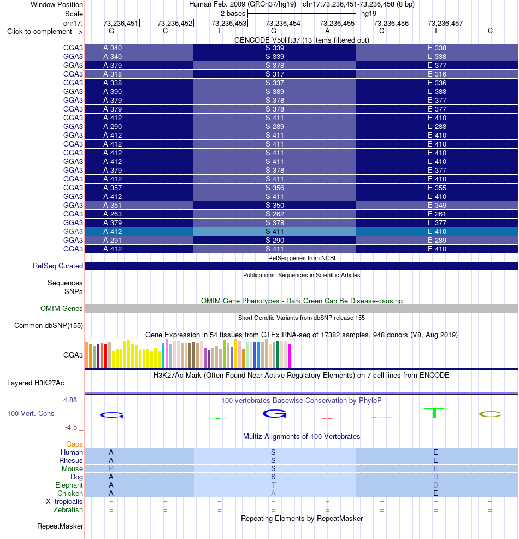Viewport: 519px width, 539px height.
Task: Click the Mouse P amino acid
Action: tap(111, 468)
